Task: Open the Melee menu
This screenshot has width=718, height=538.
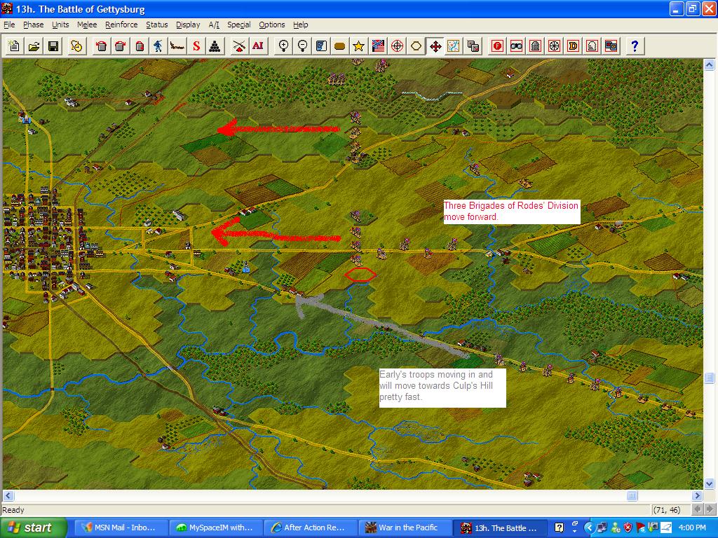Action: tap(87, 25)
